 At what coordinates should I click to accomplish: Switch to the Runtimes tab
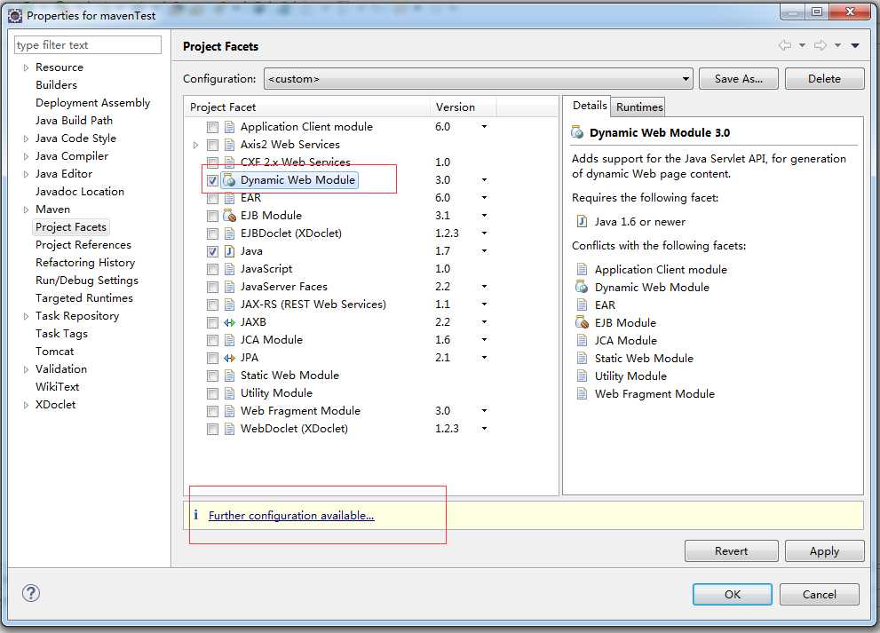[x=639, y=107]
